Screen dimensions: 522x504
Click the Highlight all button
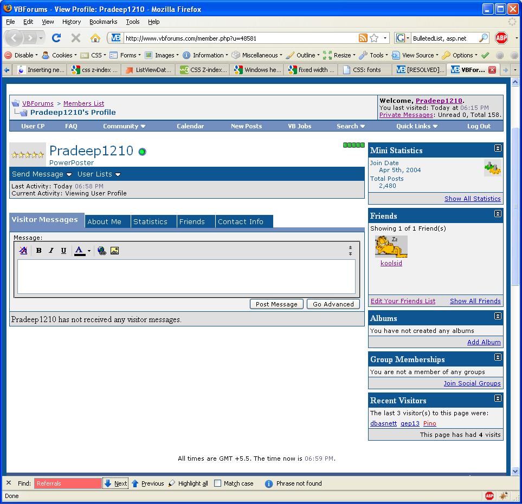[x=189, y=483]
